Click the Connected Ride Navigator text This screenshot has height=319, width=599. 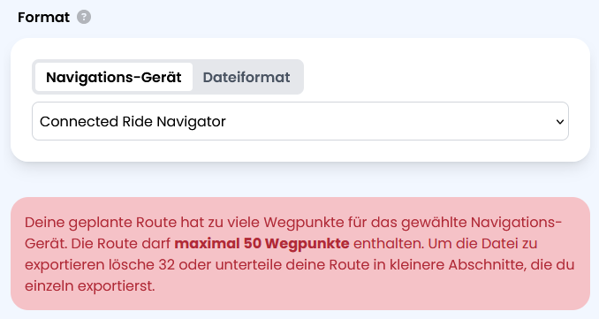pyautogui.click(x=133, y=121)
